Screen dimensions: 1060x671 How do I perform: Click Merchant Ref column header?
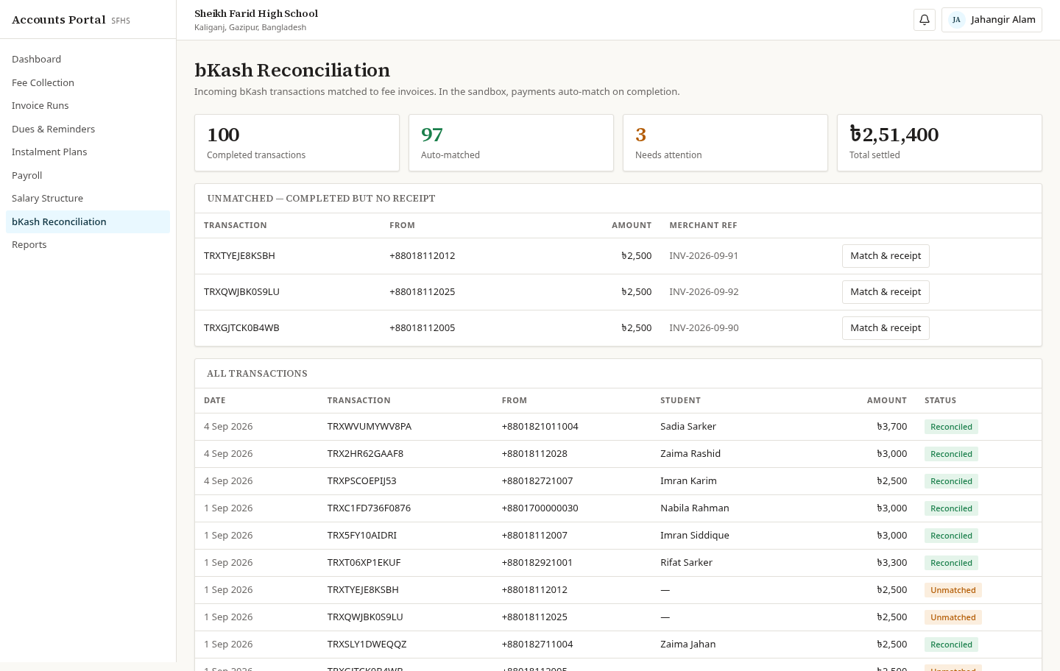click(x=703, y=226)
